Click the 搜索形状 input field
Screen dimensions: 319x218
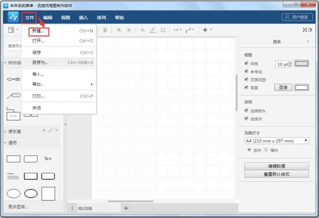(14, 46)
